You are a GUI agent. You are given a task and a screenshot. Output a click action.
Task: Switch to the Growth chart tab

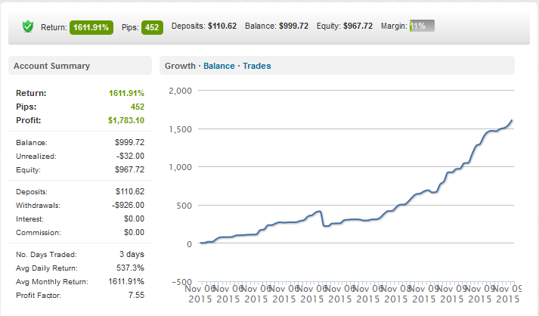[180, 66]
